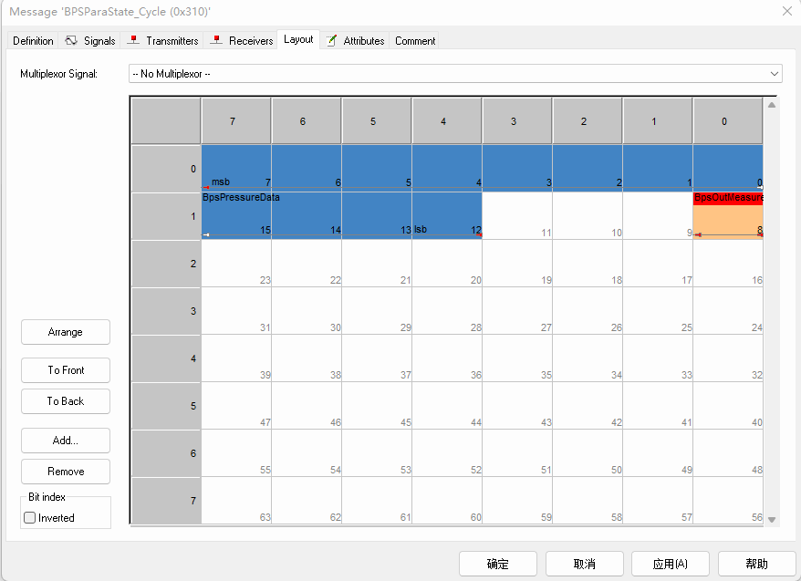Click column header 4
The height and width of the screenshot is (581, 801).
click(x=447, y=121)
